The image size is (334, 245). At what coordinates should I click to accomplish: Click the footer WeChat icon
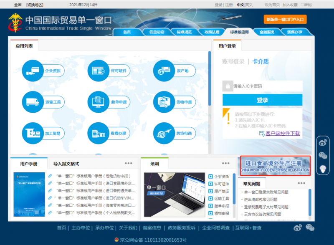coord(310,228)
